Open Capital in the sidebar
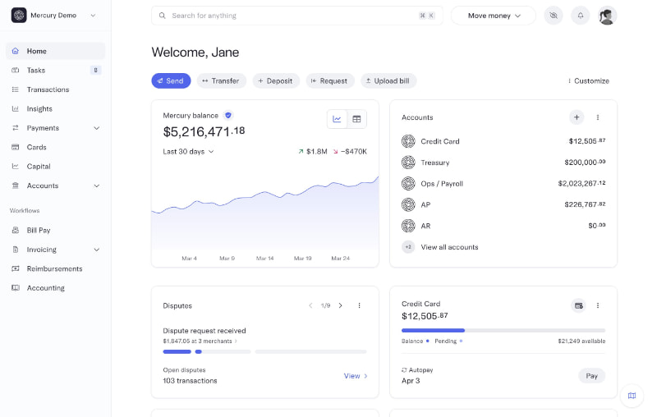657x417 pixels. (x=55, y=167)
